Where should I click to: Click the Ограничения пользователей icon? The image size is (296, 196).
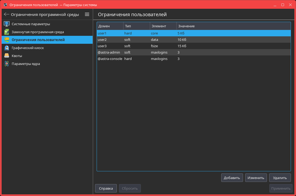click(x=7, y=40)
